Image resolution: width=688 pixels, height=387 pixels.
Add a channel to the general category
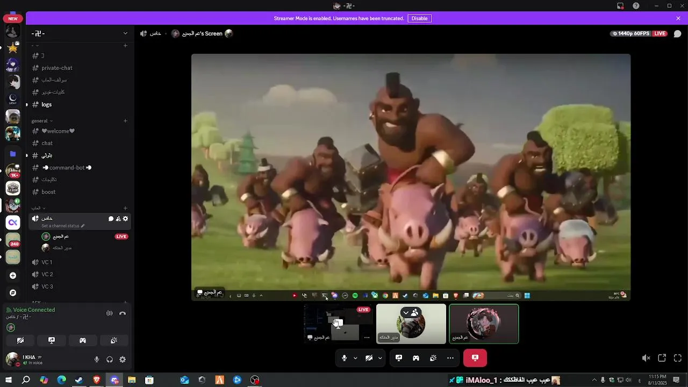click(x=125, y=121)
